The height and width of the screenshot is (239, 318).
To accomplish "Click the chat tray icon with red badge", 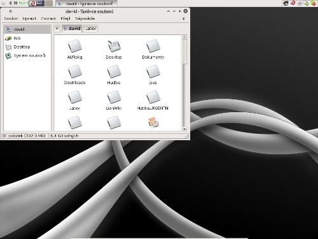I will tap(313, 3).
